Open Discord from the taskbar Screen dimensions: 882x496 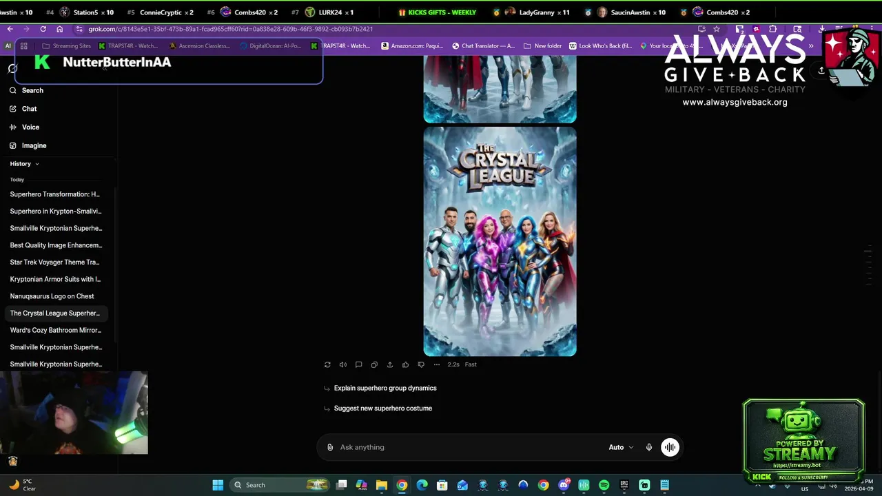[564, 485]
